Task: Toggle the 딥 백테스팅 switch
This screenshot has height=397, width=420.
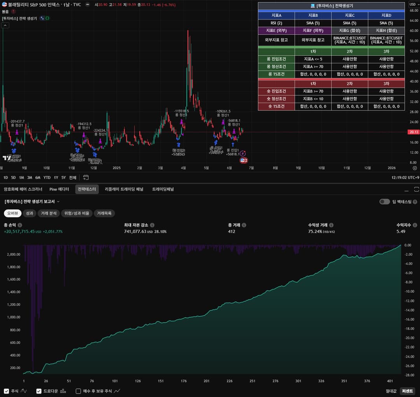Action: 384,202
